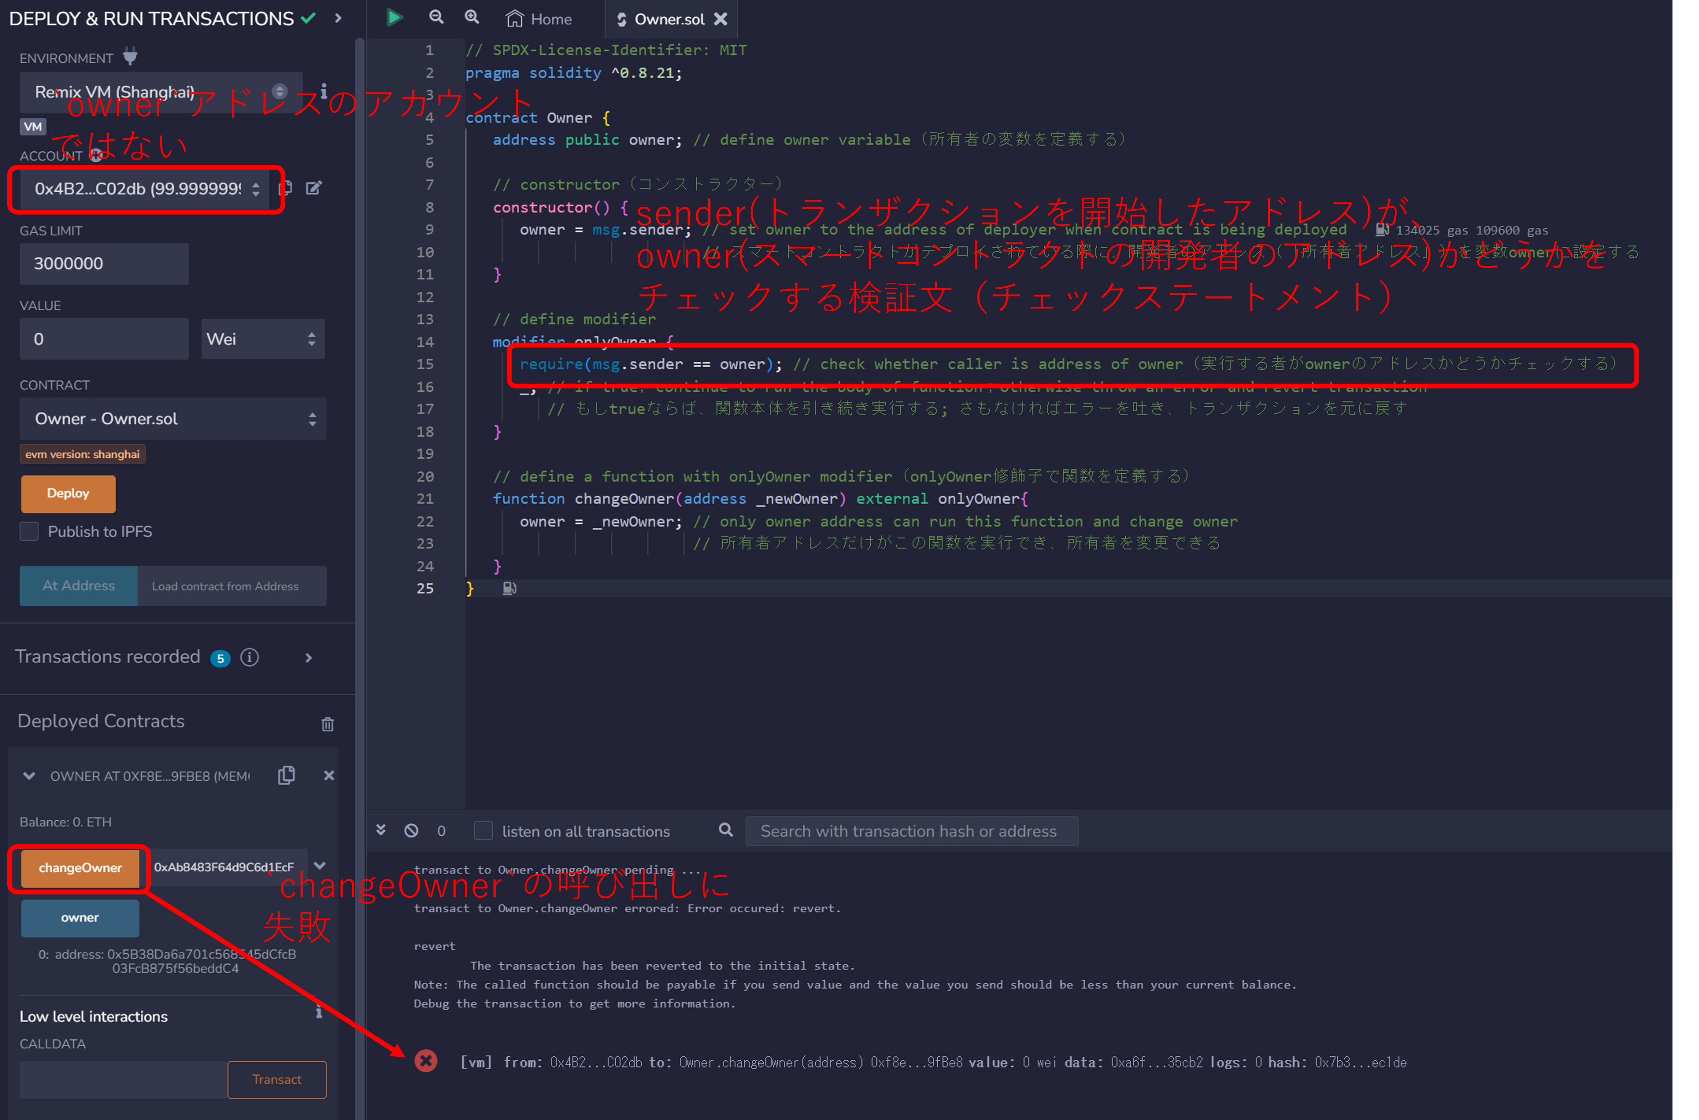Click the Low level interactions info icon
Image resolution: width=1699 pixels, height=1120 pixels.
click(x=319, y=1012)
